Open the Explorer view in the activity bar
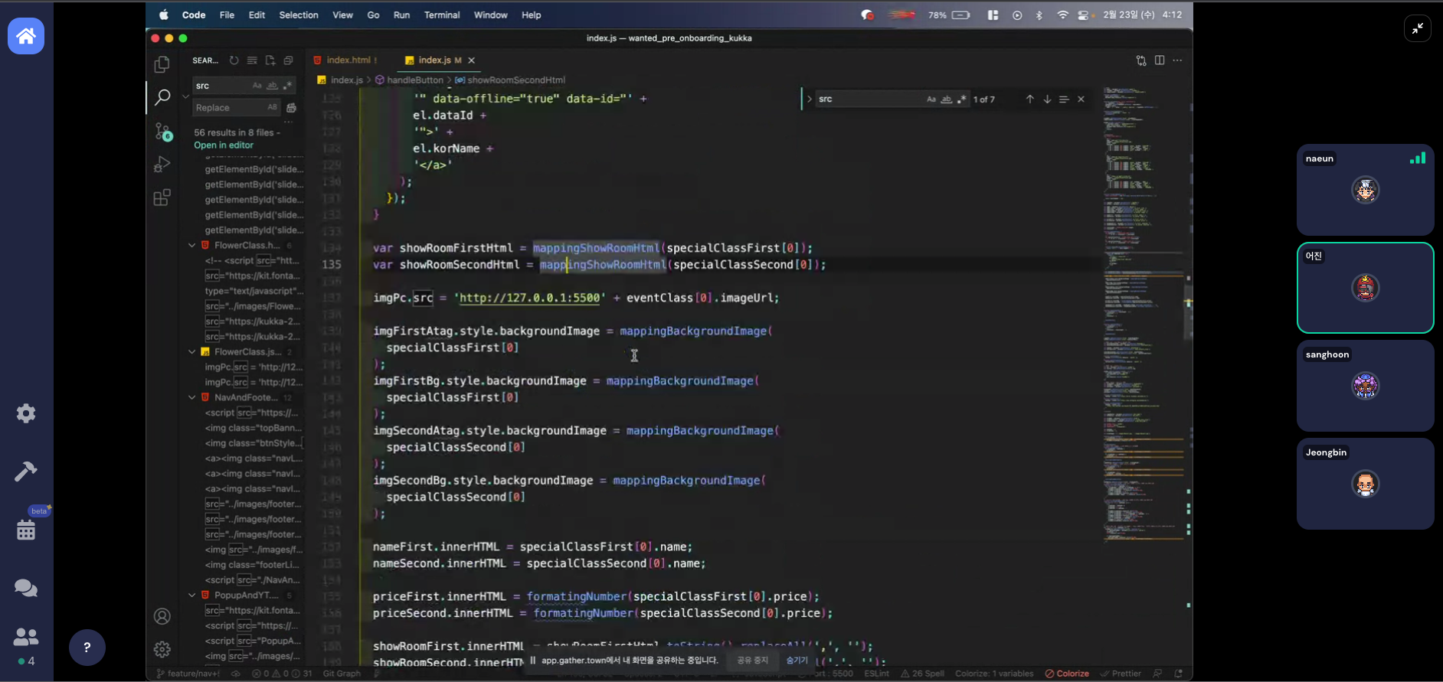Image resolution: width=1443 pixels, height=682 pixels. tap(162, 65)
